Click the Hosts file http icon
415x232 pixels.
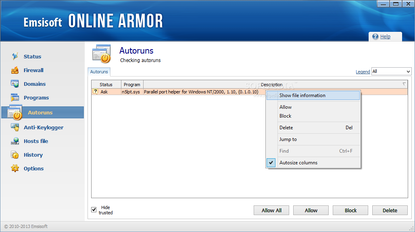pyautogui.click(x=15, y=141)
